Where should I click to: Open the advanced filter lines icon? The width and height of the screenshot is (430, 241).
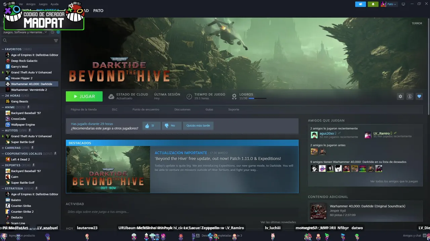pyautogui.click(x=56, y=41)
